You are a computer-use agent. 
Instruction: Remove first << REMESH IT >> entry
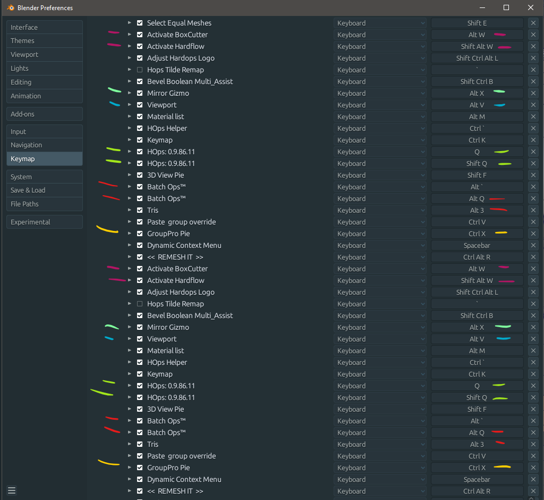click(533, 257)
